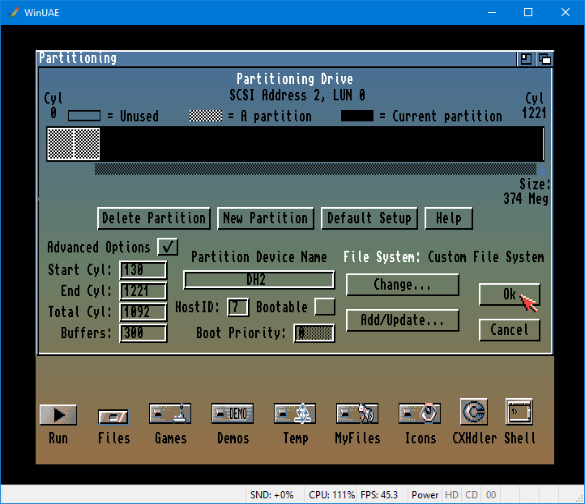
Task: Open the Files dock icon
Action: [x=113, y=417]
